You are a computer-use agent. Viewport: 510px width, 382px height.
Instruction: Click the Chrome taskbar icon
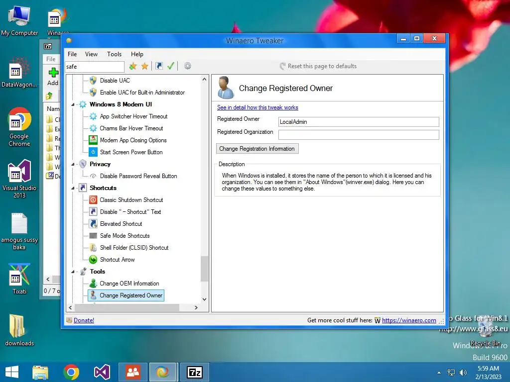[x=71, y=372]
